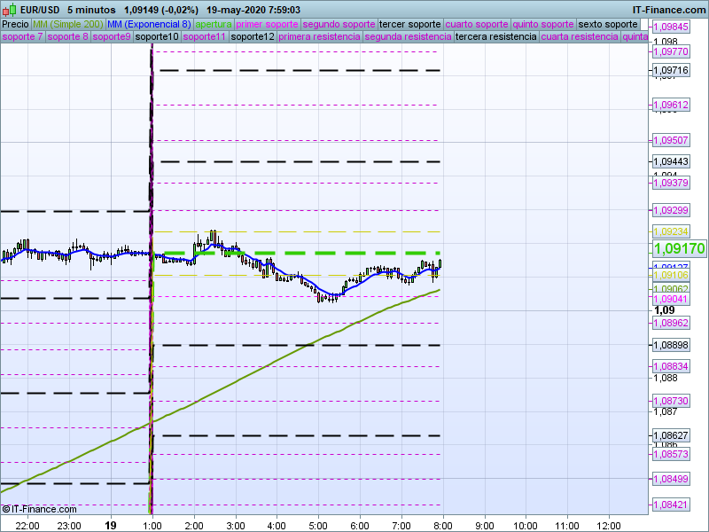Screen dimensions: 709x532
Task: Click the 1,09845 price level tag
Action: (671, 27)
